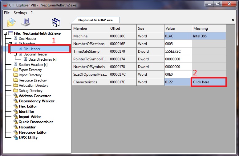This screenshot has height=156, width=239.
Task: Click the Debug Directory folder icon
Action: pyautogui.click(x=15, y=90)
